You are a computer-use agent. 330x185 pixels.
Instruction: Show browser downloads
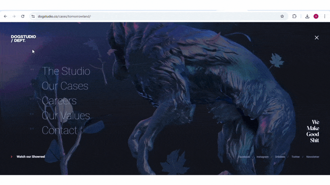click(307, 16)
